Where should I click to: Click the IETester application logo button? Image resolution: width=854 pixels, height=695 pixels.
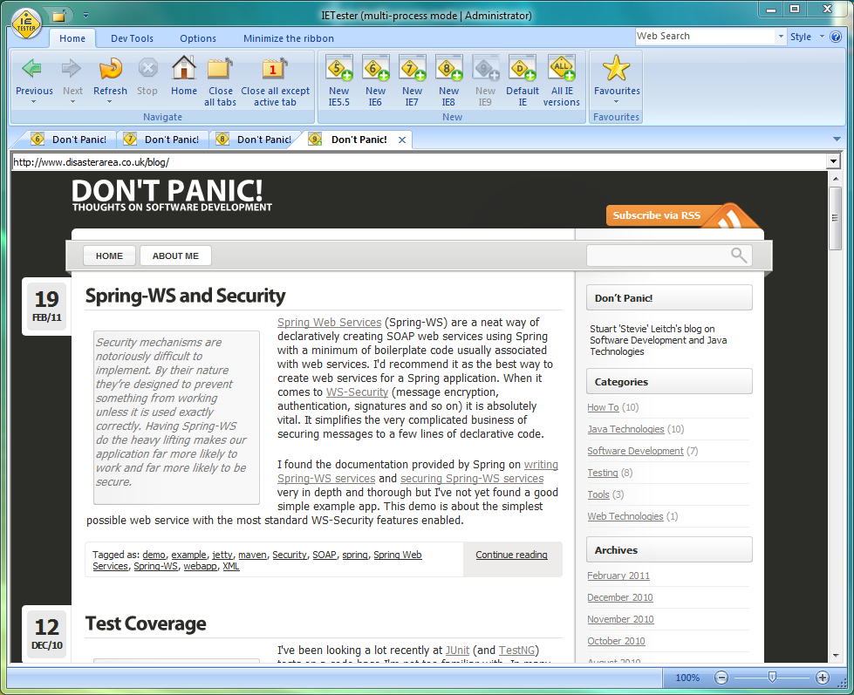[26, 24]
